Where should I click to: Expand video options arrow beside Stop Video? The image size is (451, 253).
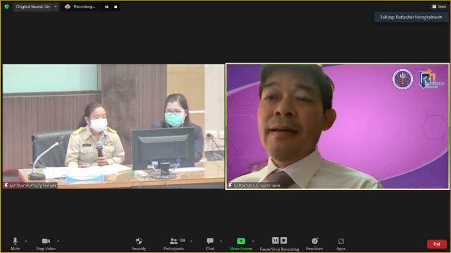58,241
